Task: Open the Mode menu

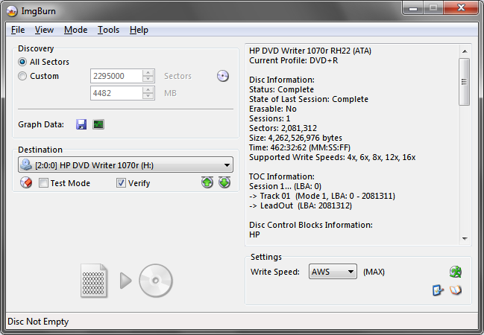Action: (x=75, y=30)
